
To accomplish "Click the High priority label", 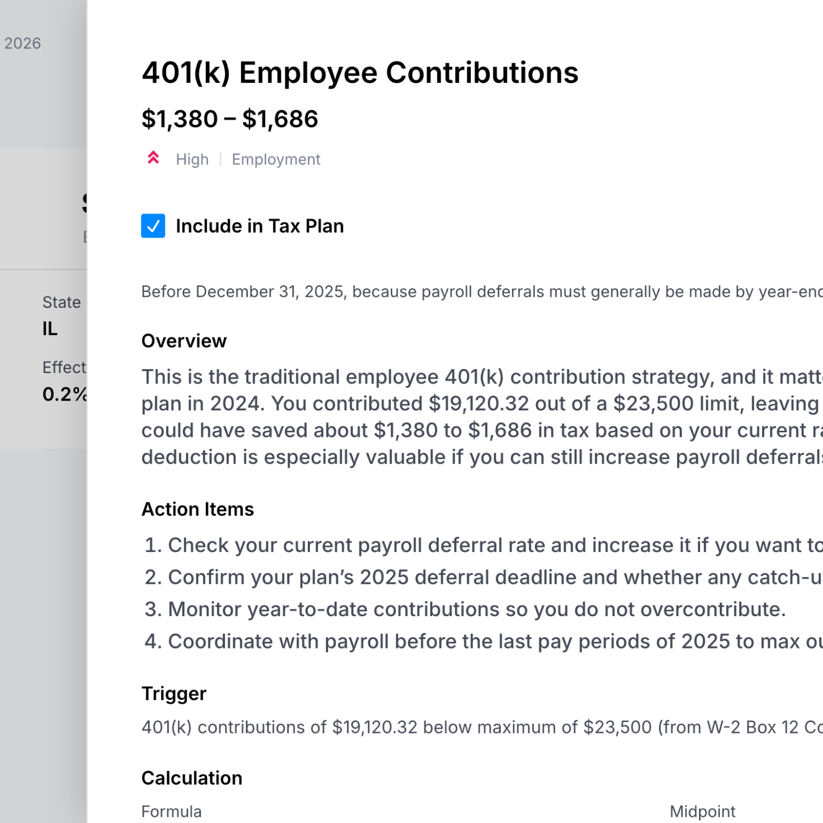I will pos(192,160).
